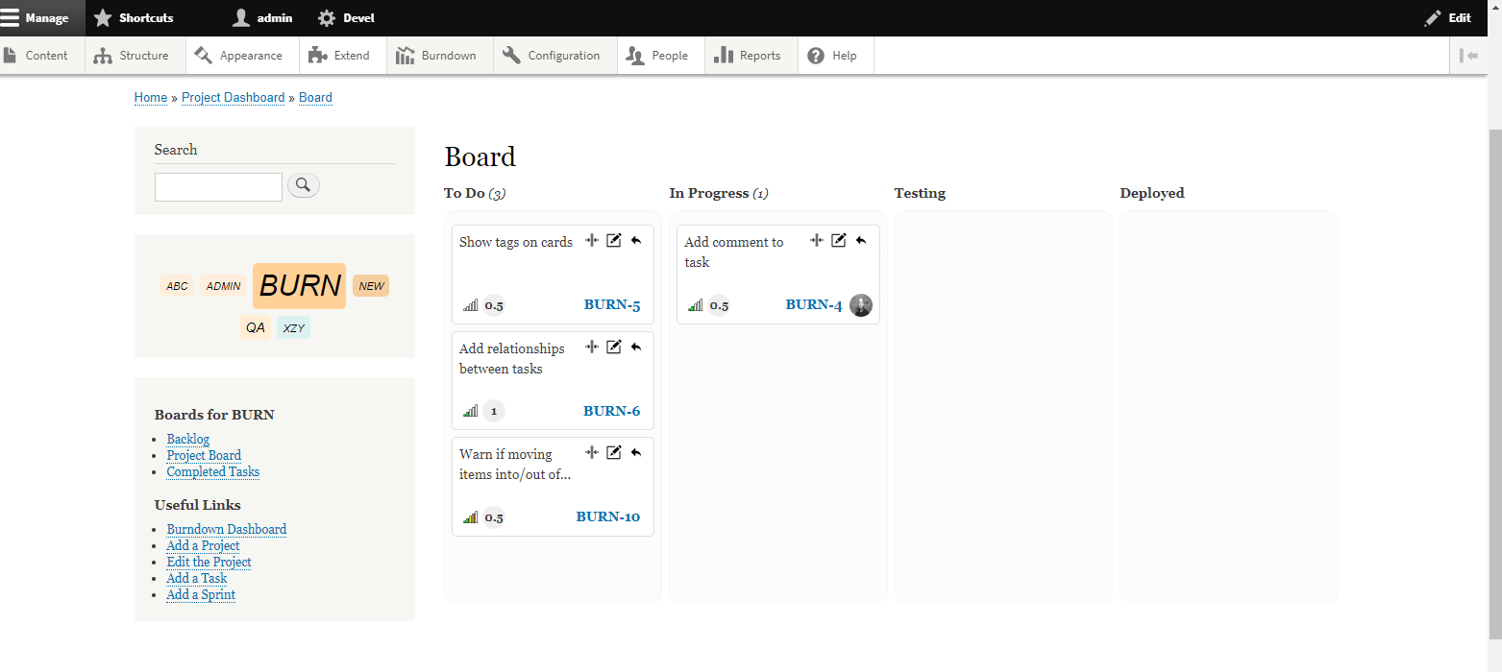Toggle the BURN tag filter
This screenshot has height=672, width=1502.
coord(298,285)
